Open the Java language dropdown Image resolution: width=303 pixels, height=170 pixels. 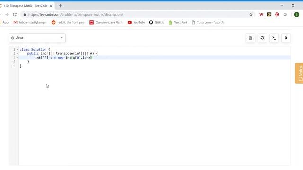tap(37, 38)
